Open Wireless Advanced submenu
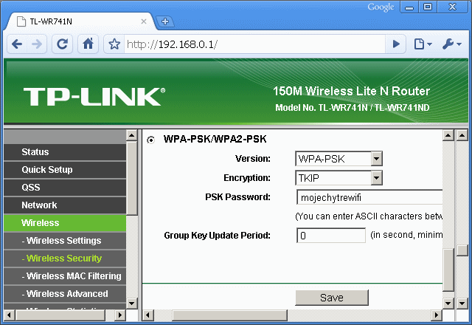The height and width of the screenshot is (325, 472). coord(65,294)
